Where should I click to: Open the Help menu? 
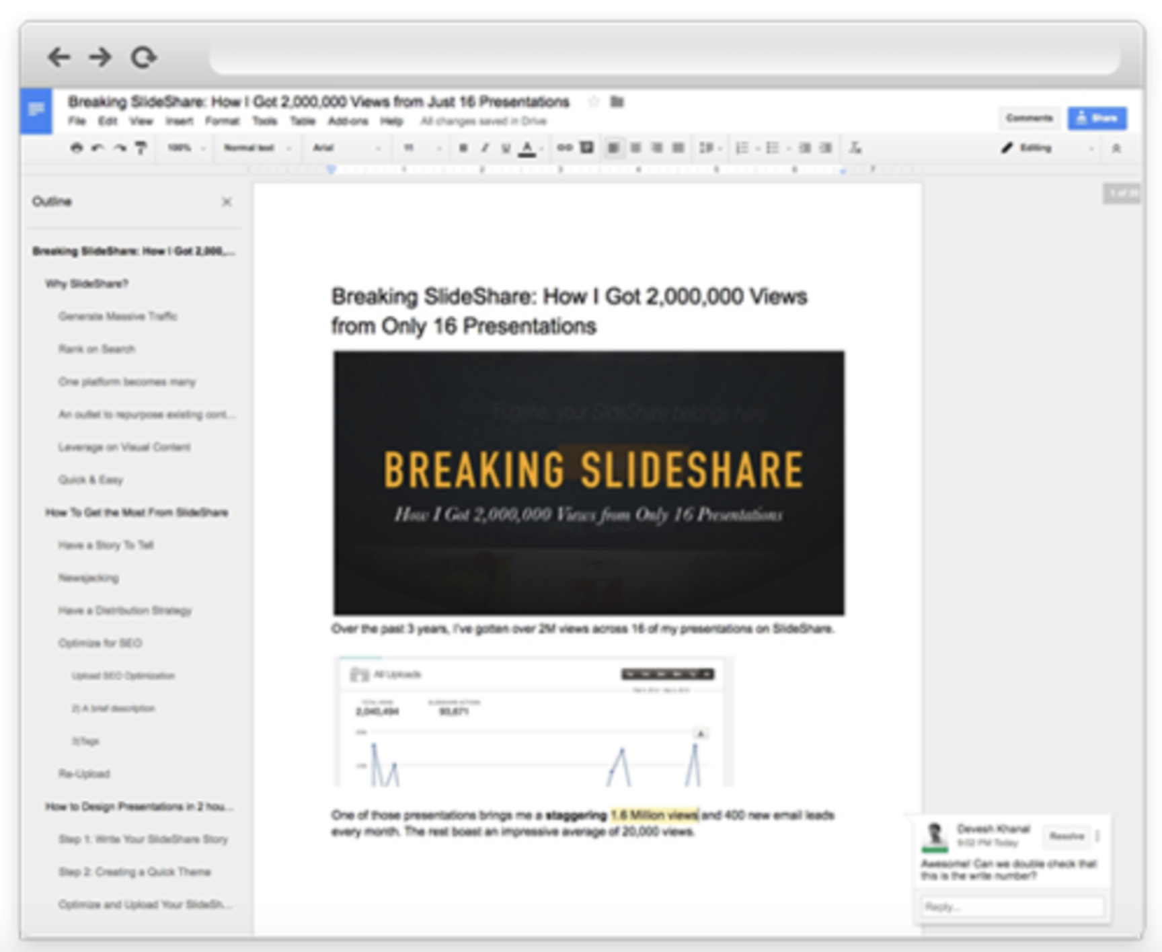[391, 121]
